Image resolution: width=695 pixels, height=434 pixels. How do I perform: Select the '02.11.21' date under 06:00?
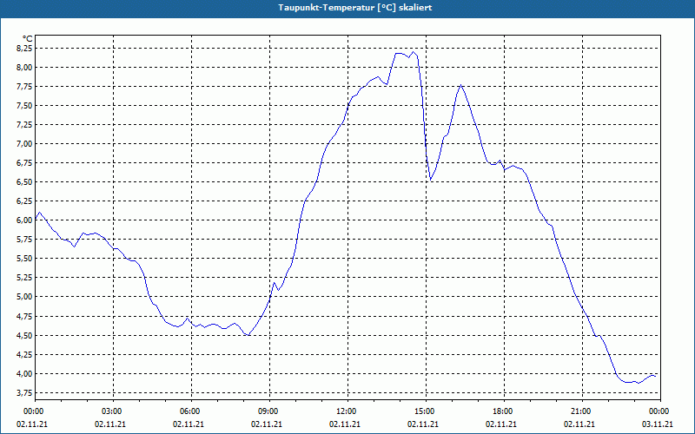click(189, 424)
